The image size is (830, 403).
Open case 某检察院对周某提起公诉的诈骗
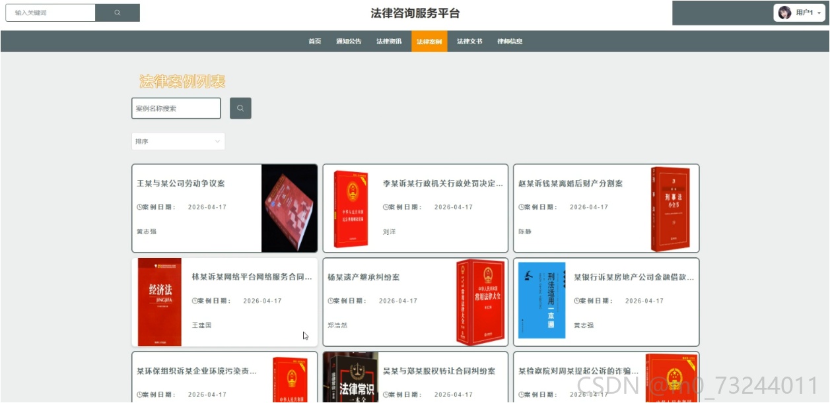pos(578,371)
